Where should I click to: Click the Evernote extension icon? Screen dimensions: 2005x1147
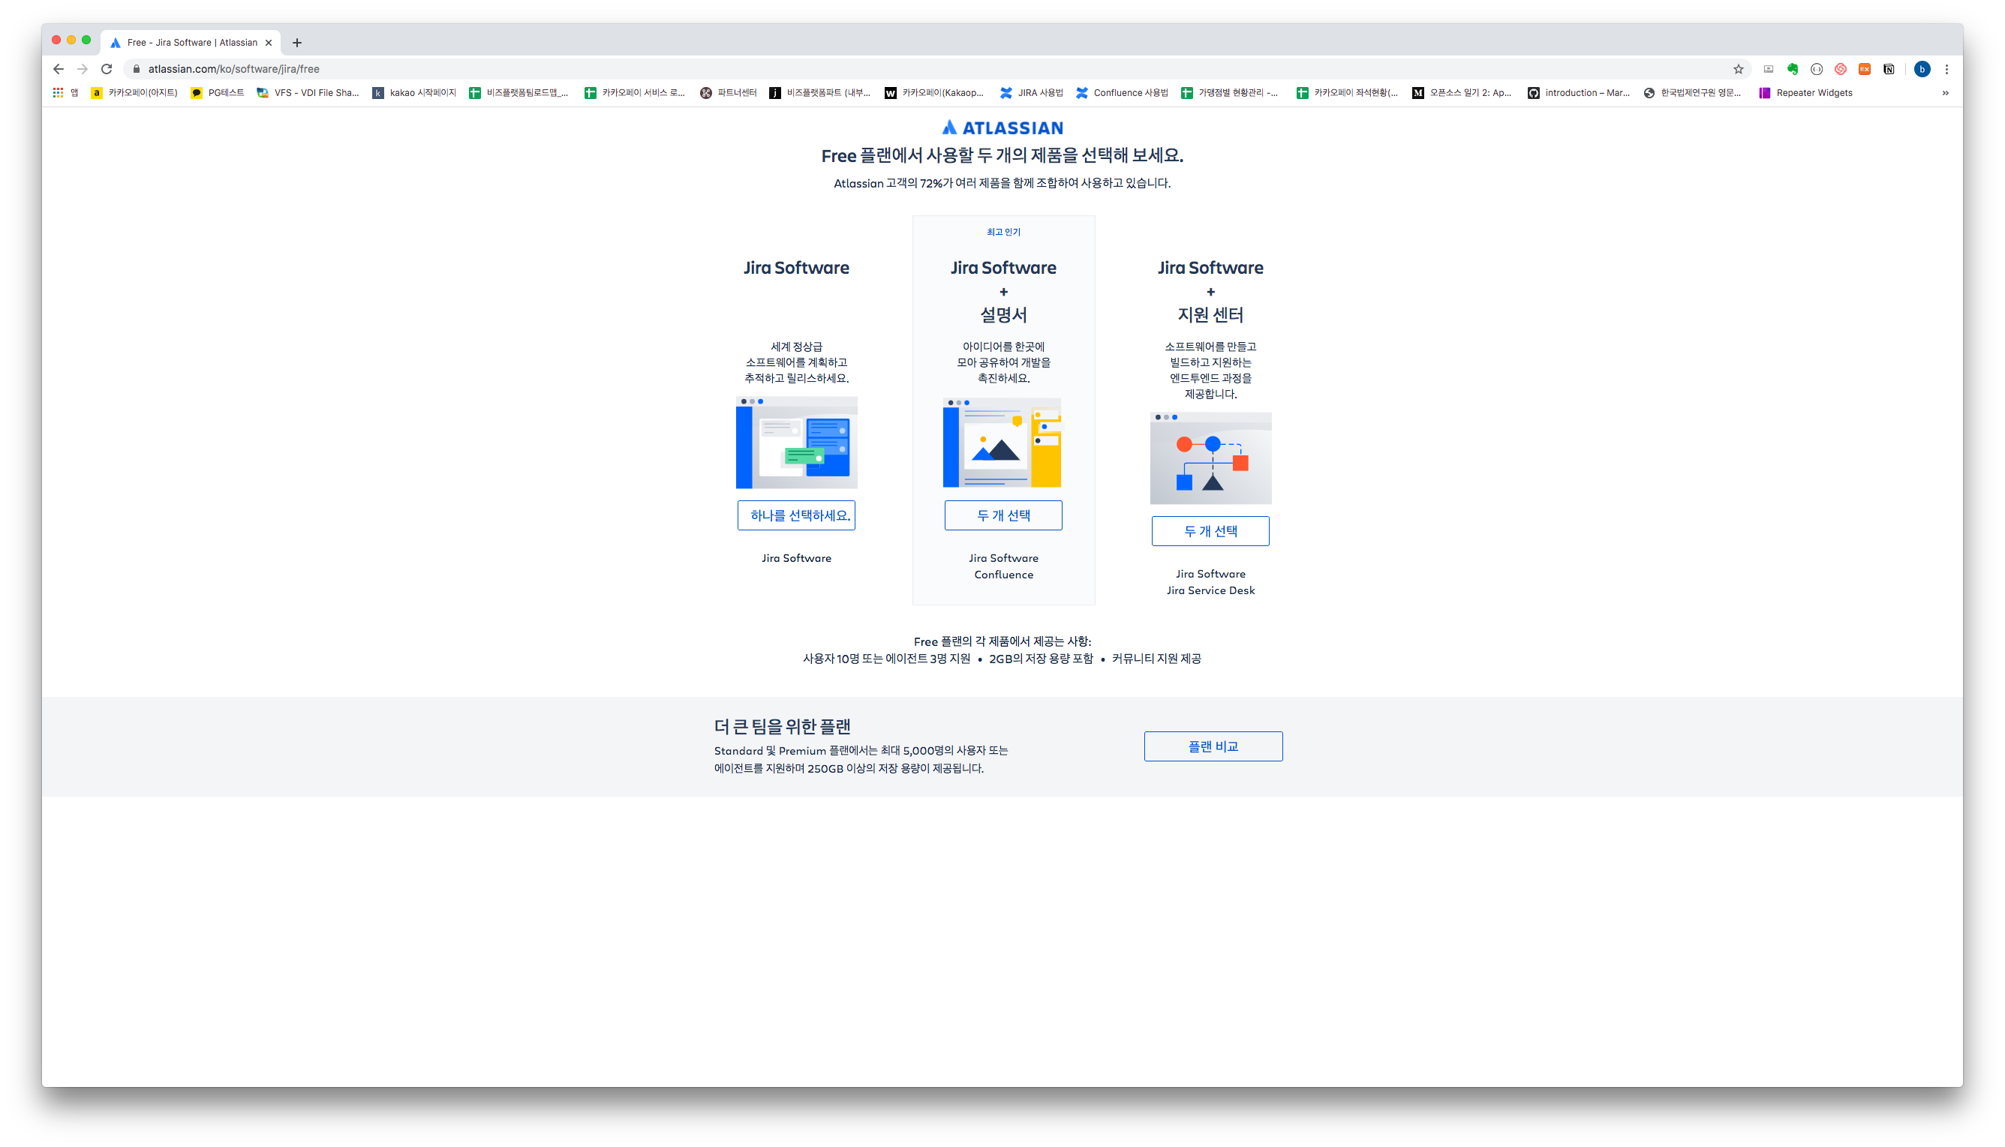[1793, 69]
